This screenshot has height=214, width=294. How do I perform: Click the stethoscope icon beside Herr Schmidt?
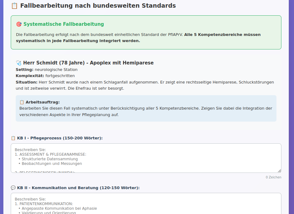pyautogui.click(x=18, y=63)
